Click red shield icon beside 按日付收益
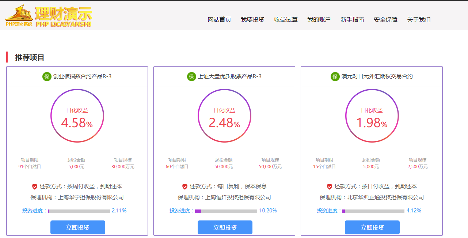Screen dimensions: 468x238 point(330,186)
